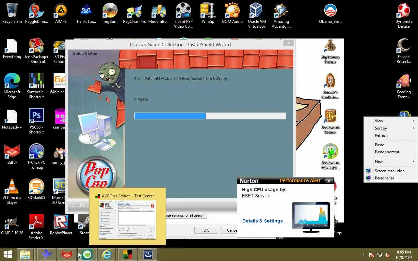Screen dimensions: 418x261
Task: Open GOM Audio desktop shortcut
Action: coord(232,13)
